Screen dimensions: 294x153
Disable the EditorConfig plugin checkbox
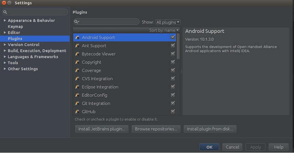[173, 95]
